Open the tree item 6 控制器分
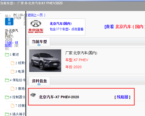 (x=17, y=97)
